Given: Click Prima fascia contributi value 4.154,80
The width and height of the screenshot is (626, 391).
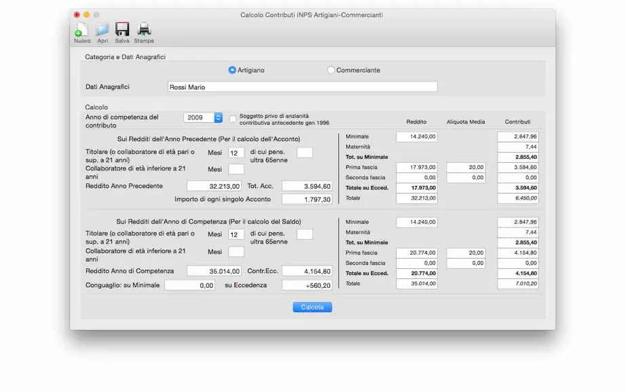Looking at the screenshot, I should pyautogui.click(x=518, y=253).
